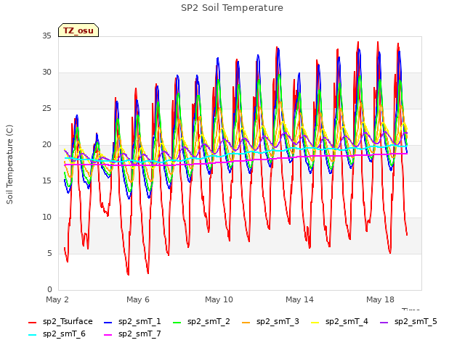
Task: Toggle sp2_smT_6 series label in legend
Action: point(64,334)
